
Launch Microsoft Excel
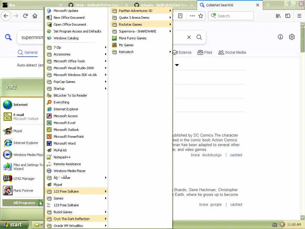click(x=76, y=123)
